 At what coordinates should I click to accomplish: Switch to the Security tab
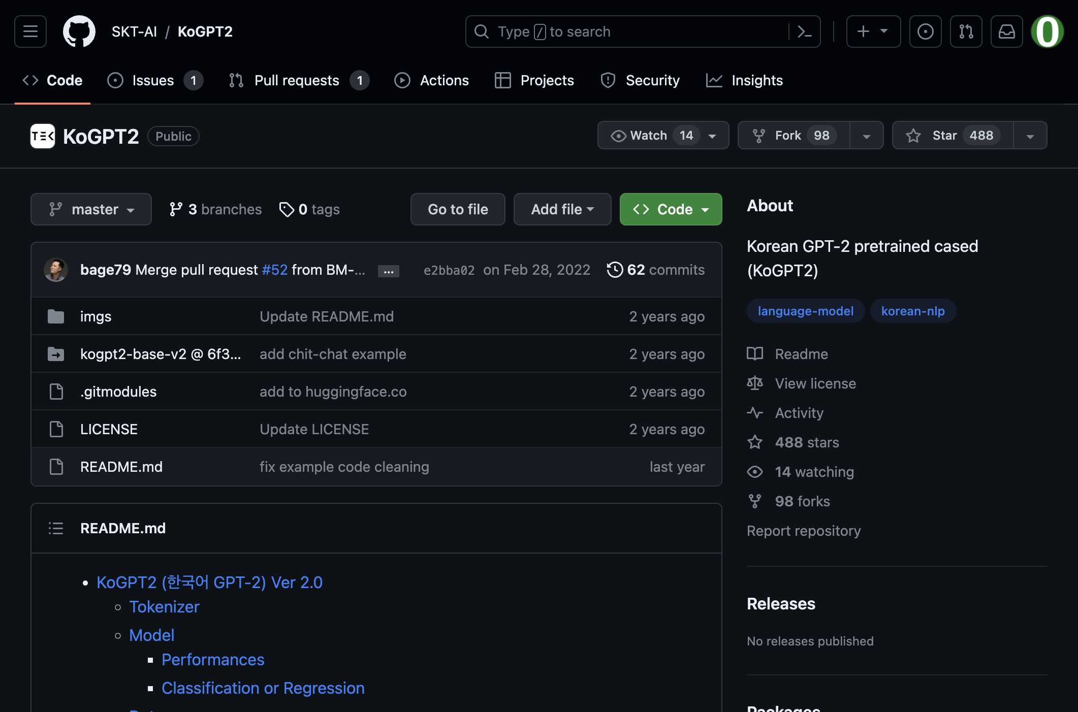(x=640, y=80)
